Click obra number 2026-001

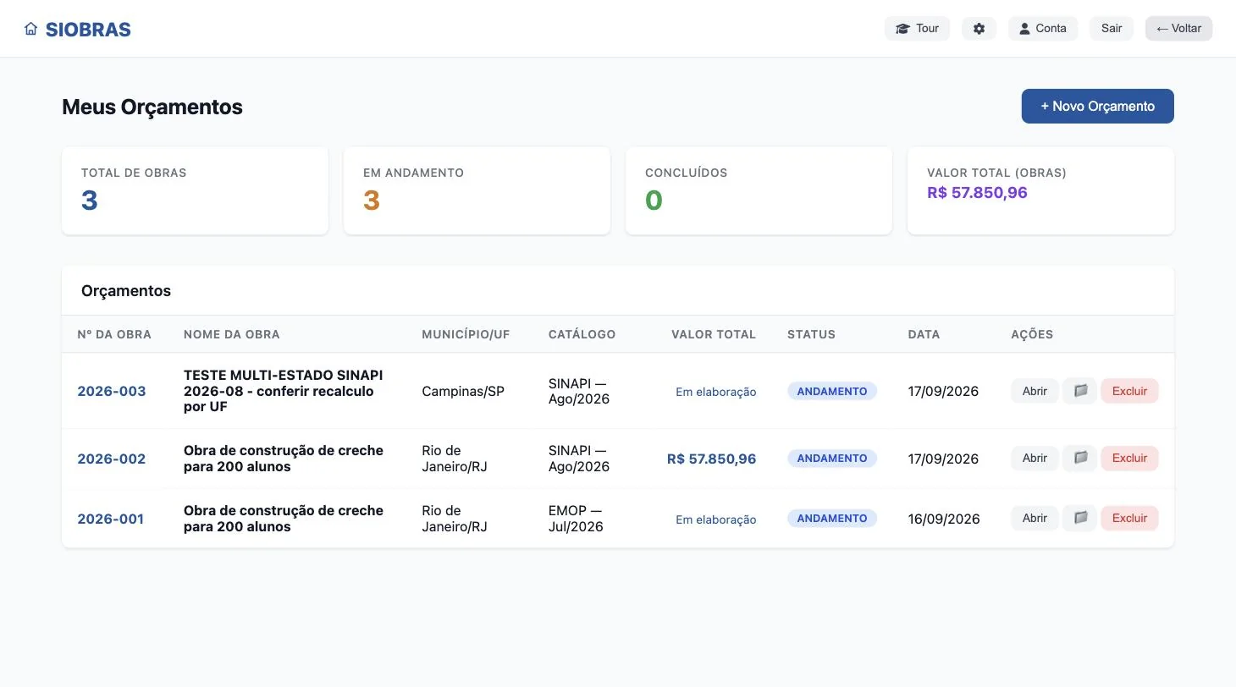[x=111, y=519]
